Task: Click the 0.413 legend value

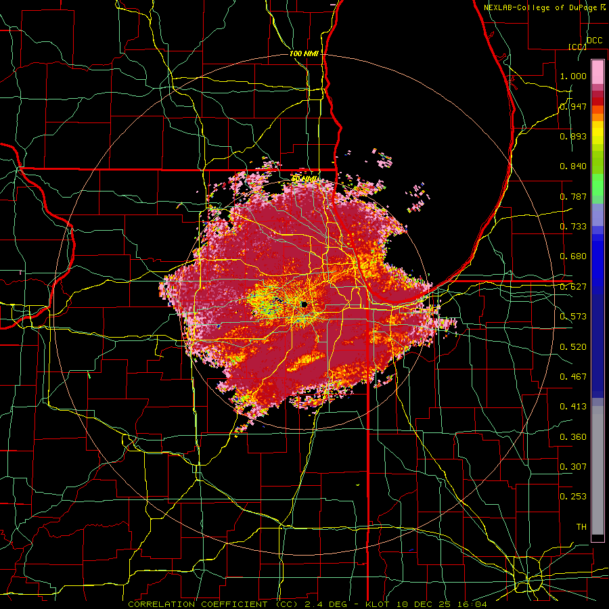Action: click(573, 407)
